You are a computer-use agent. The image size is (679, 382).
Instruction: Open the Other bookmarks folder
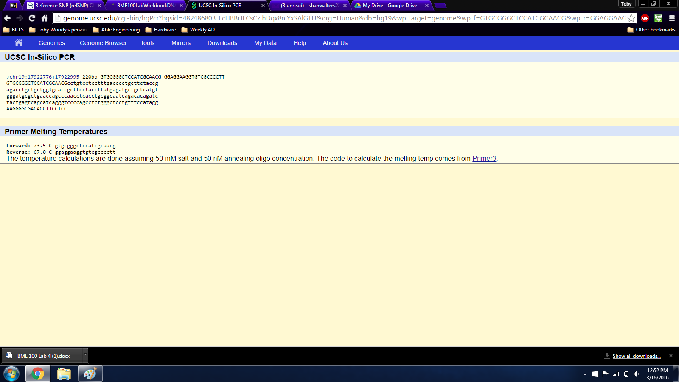coord(651,30)
